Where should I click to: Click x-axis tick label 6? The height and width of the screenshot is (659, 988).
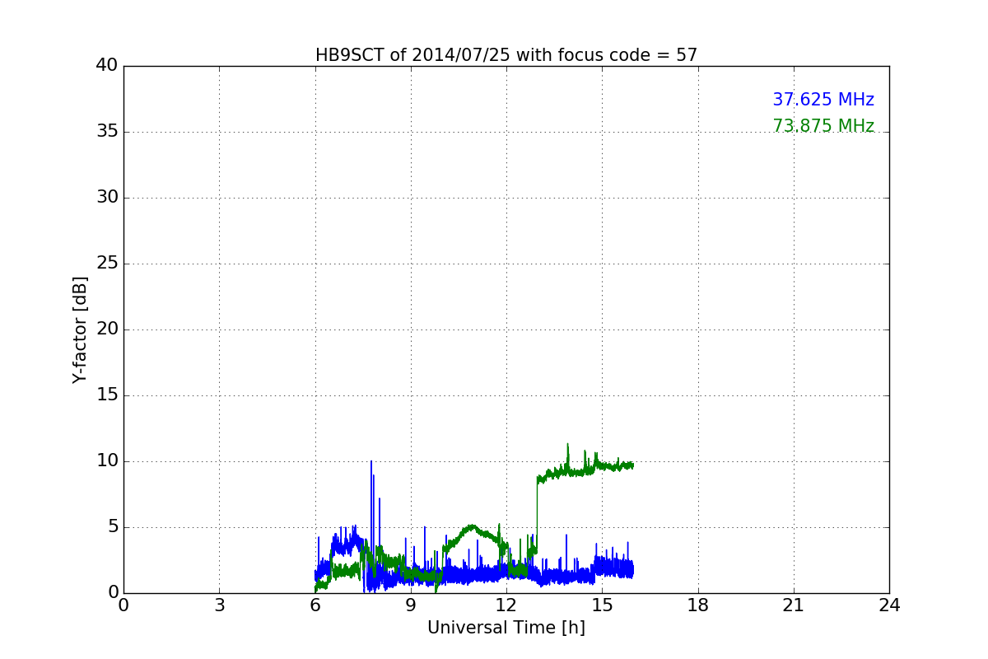pos(315,605)
